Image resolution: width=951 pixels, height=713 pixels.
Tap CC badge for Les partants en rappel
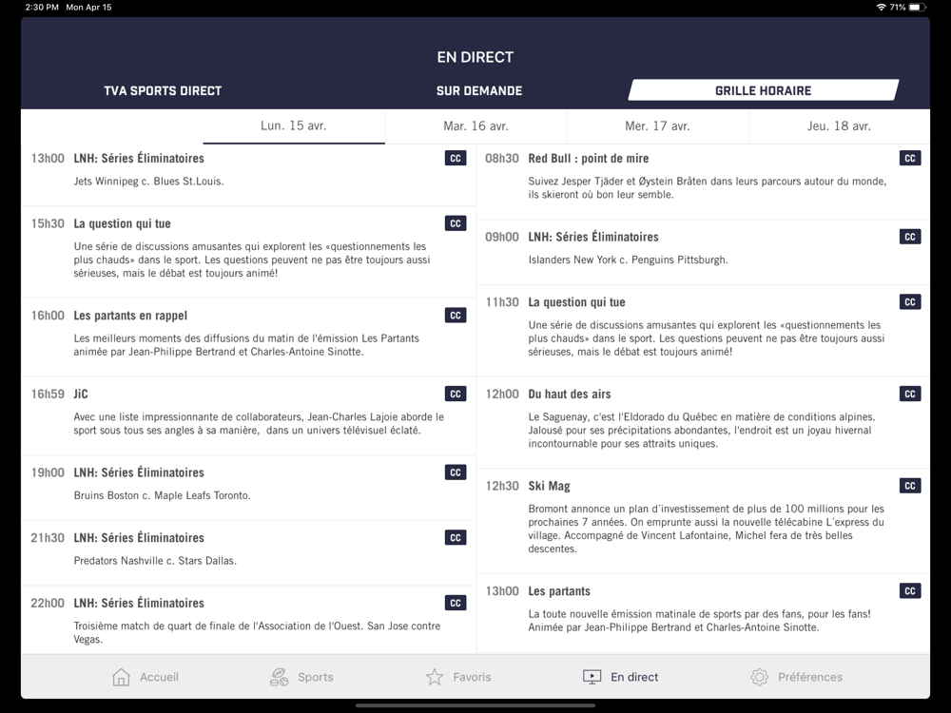tap(456, 316)
